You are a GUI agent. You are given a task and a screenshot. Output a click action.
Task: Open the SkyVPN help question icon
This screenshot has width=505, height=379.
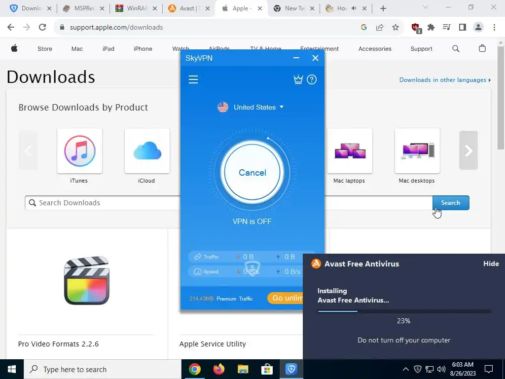coord(312,79)
